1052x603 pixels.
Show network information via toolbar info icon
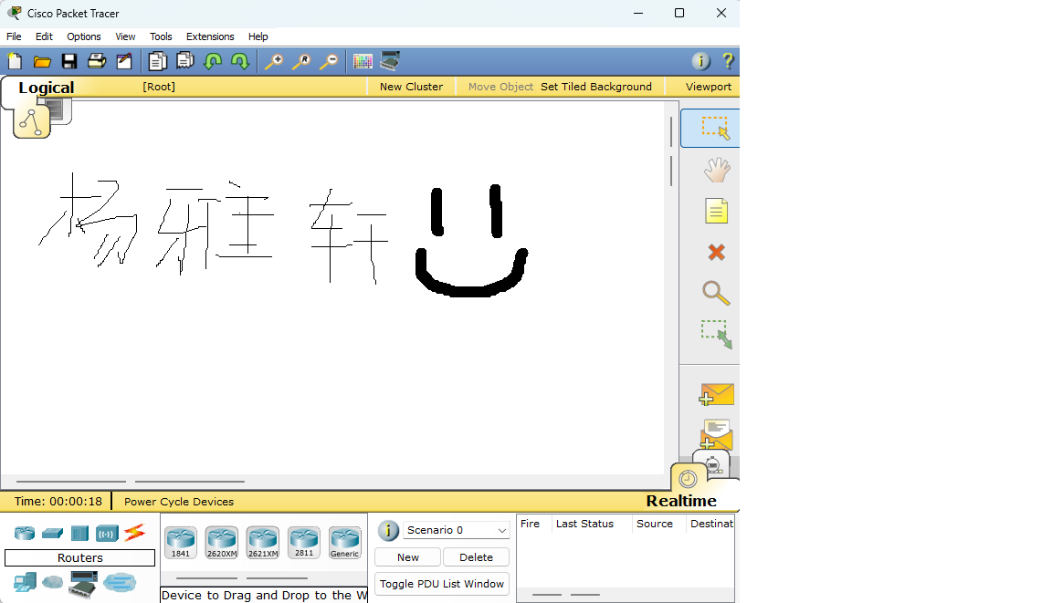[700, 62]
